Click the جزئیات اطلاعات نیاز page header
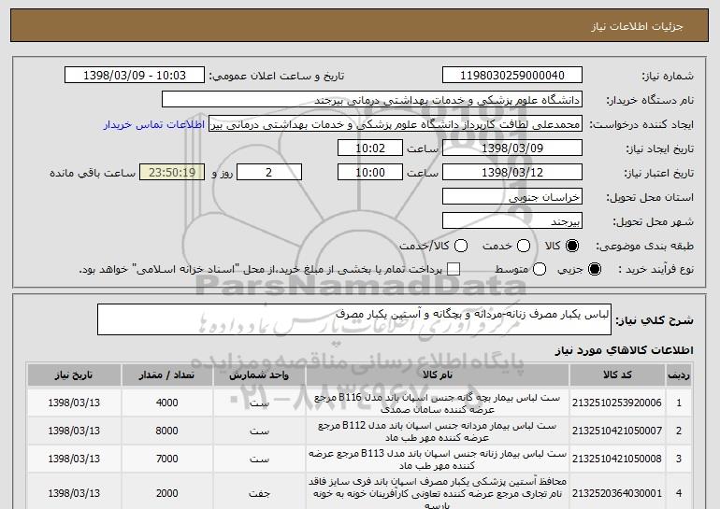 click(x=637, y=26)
